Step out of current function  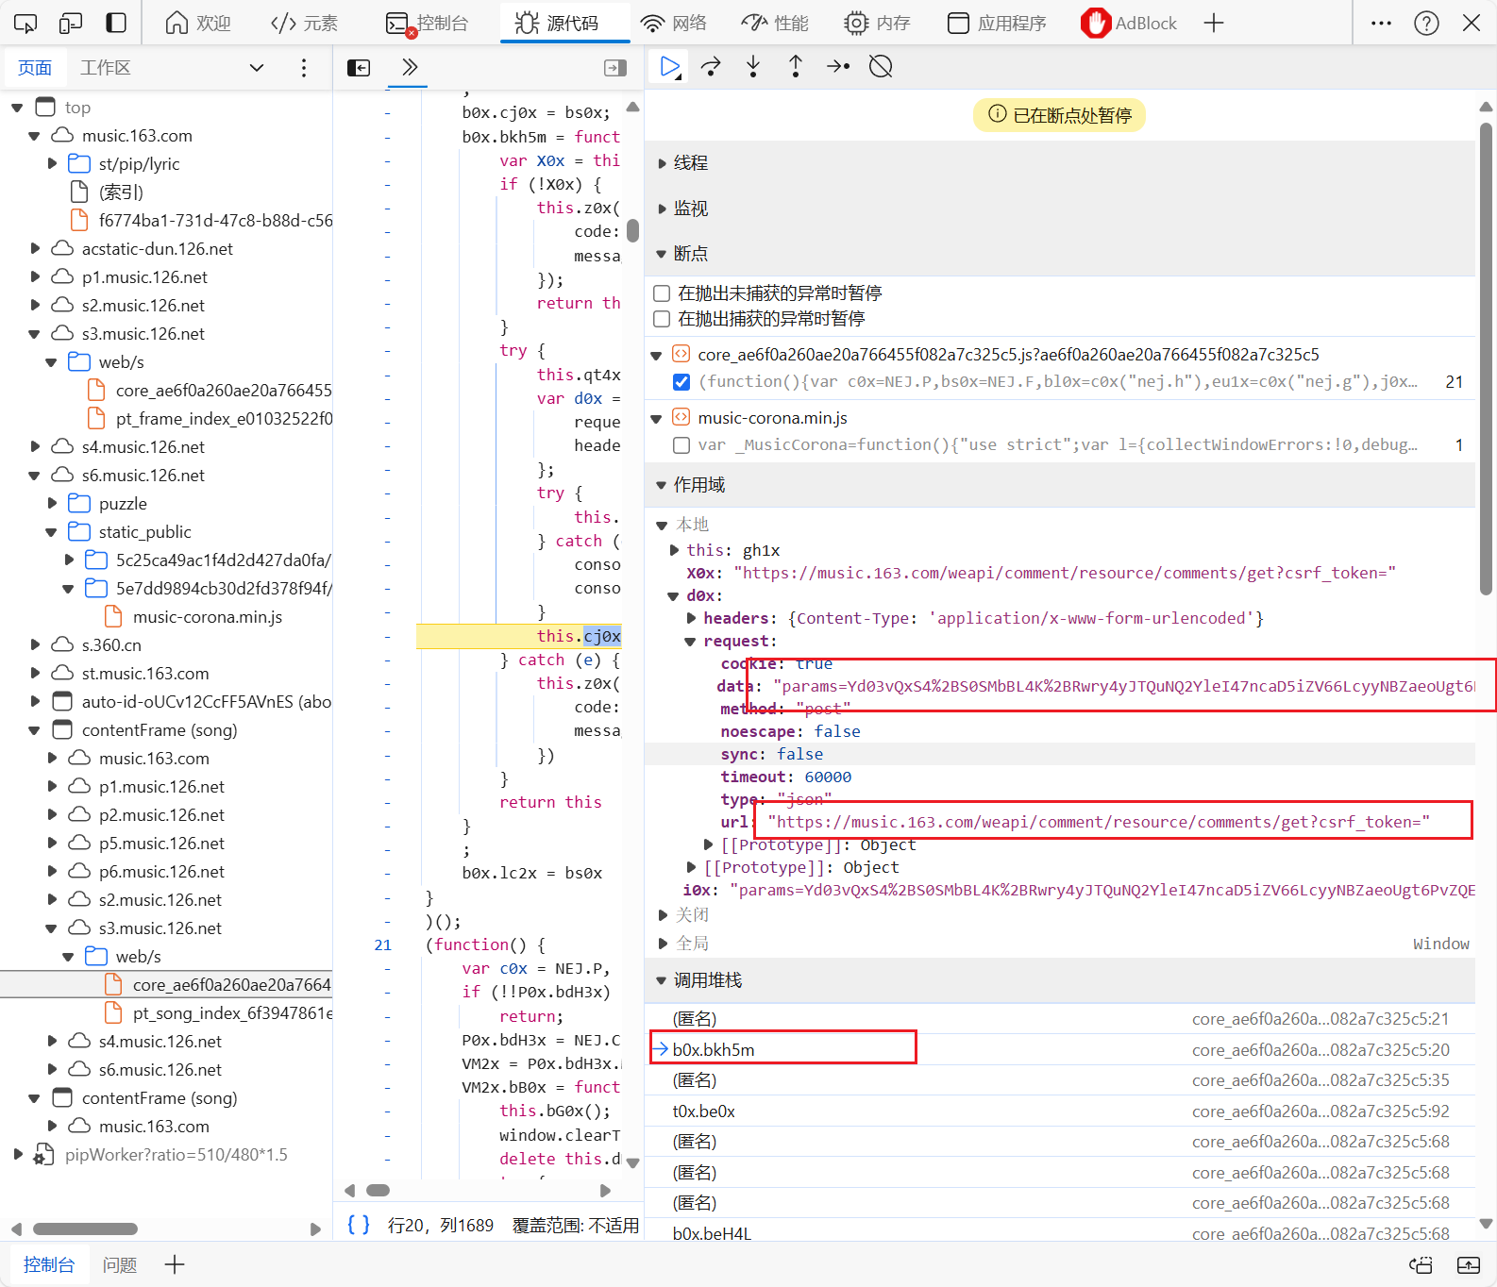(796, 66)
